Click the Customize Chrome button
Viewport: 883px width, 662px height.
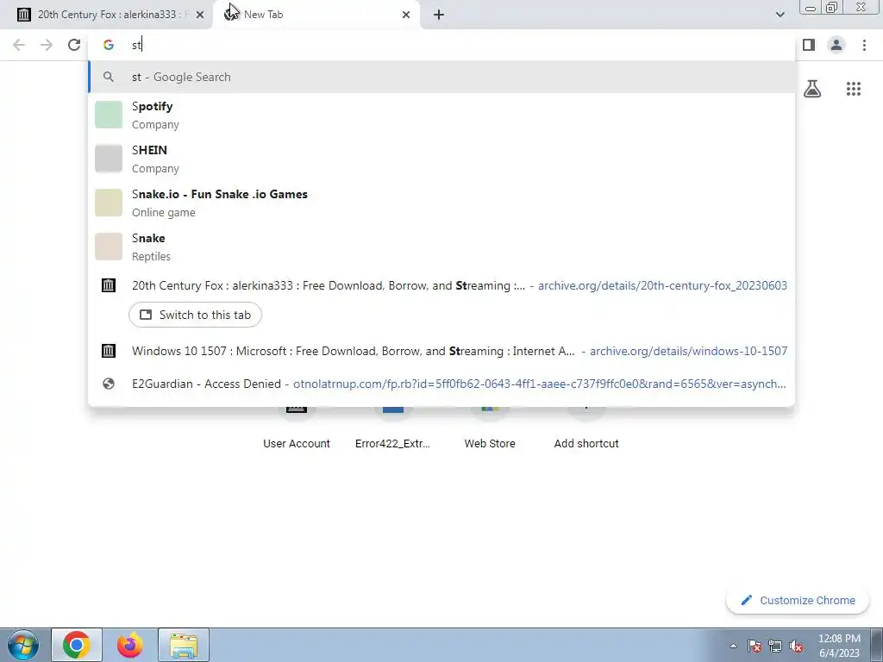click(798, 600)
